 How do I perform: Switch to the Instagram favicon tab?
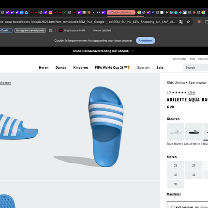tap(50, 13)
